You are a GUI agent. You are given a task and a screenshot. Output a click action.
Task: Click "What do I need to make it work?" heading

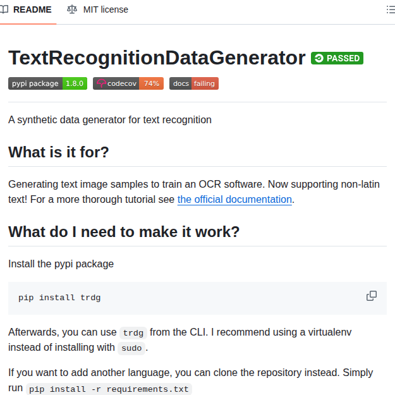(124, 232)
